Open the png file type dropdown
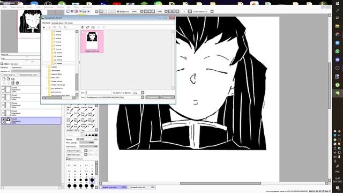The image size is (343, 193). [143, 93]
